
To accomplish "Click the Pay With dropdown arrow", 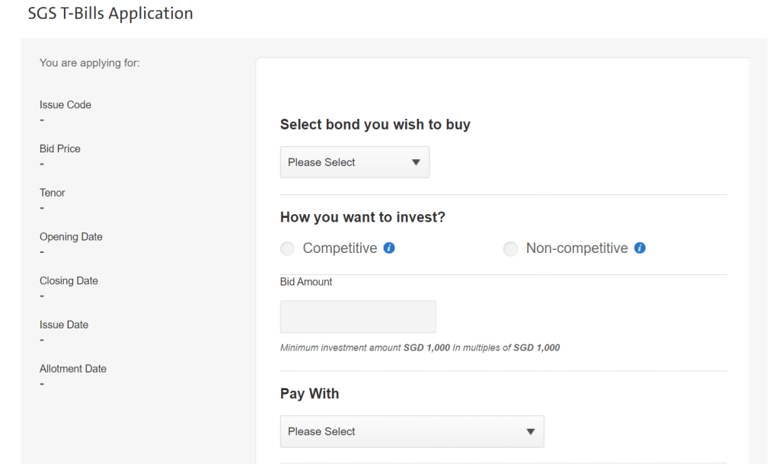I will 530,431.
